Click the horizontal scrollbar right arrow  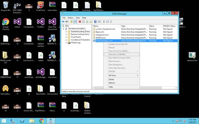coord(176,88)
